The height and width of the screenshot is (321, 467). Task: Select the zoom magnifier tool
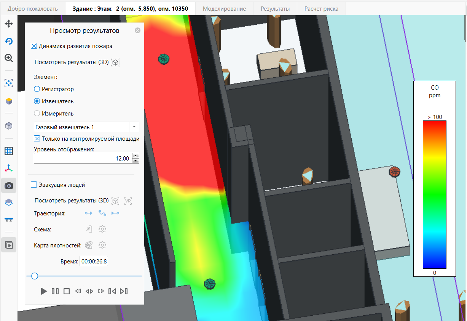[x=8, y=58]
